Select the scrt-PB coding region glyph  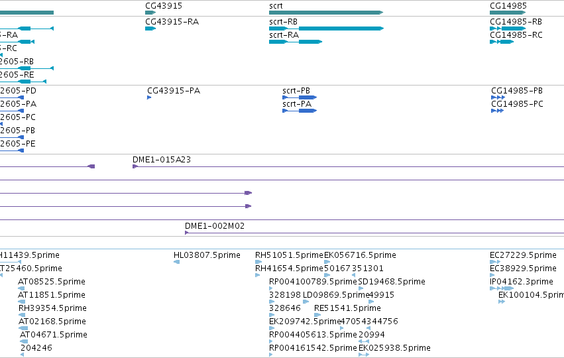click(300, 97)
